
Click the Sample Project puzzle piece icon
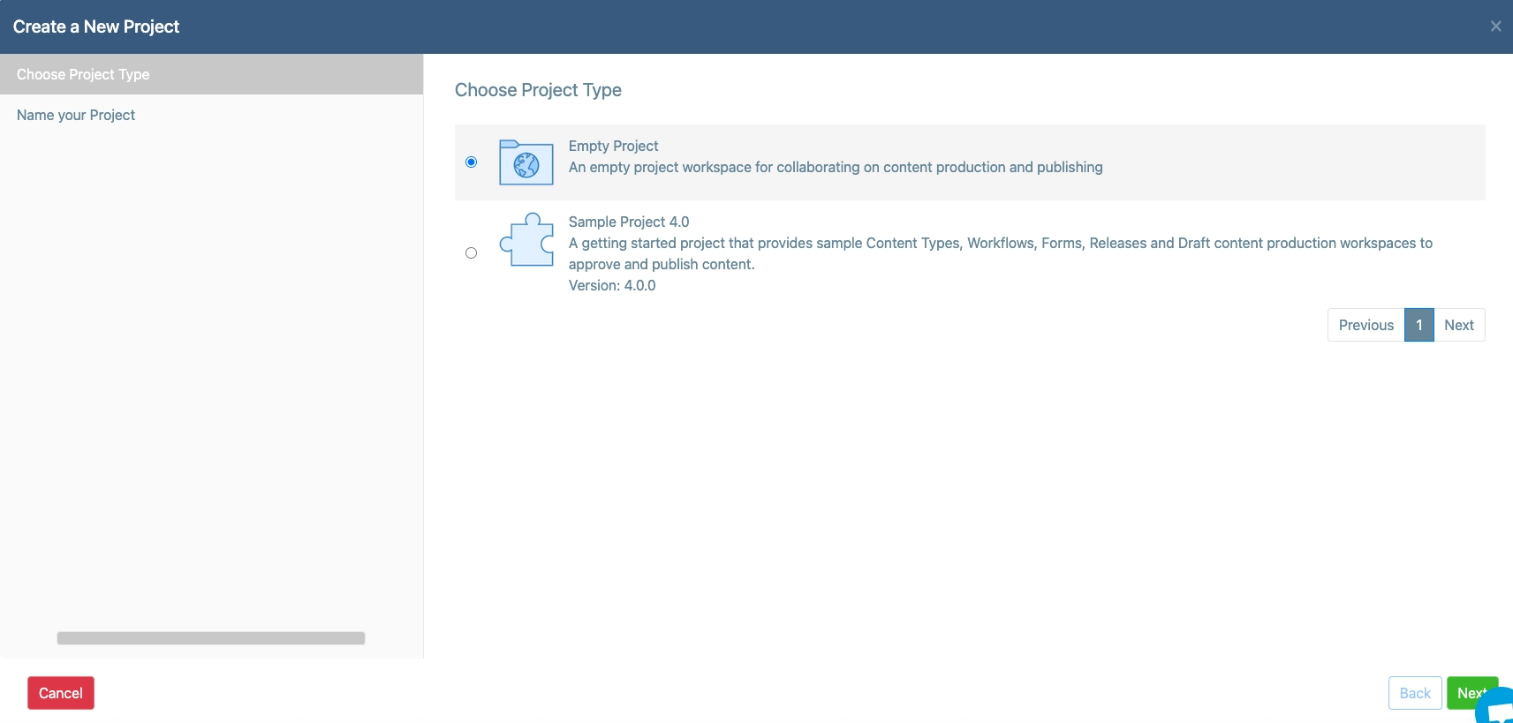[526, 240]
